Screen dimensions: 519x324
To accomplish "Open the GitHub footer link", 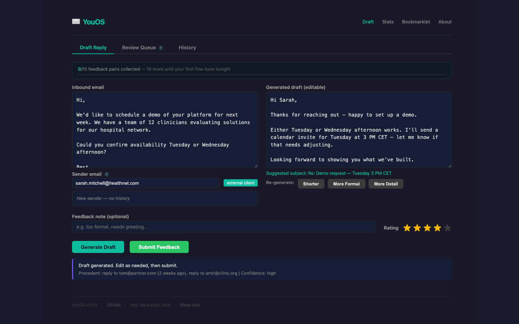I will [114, 305].
